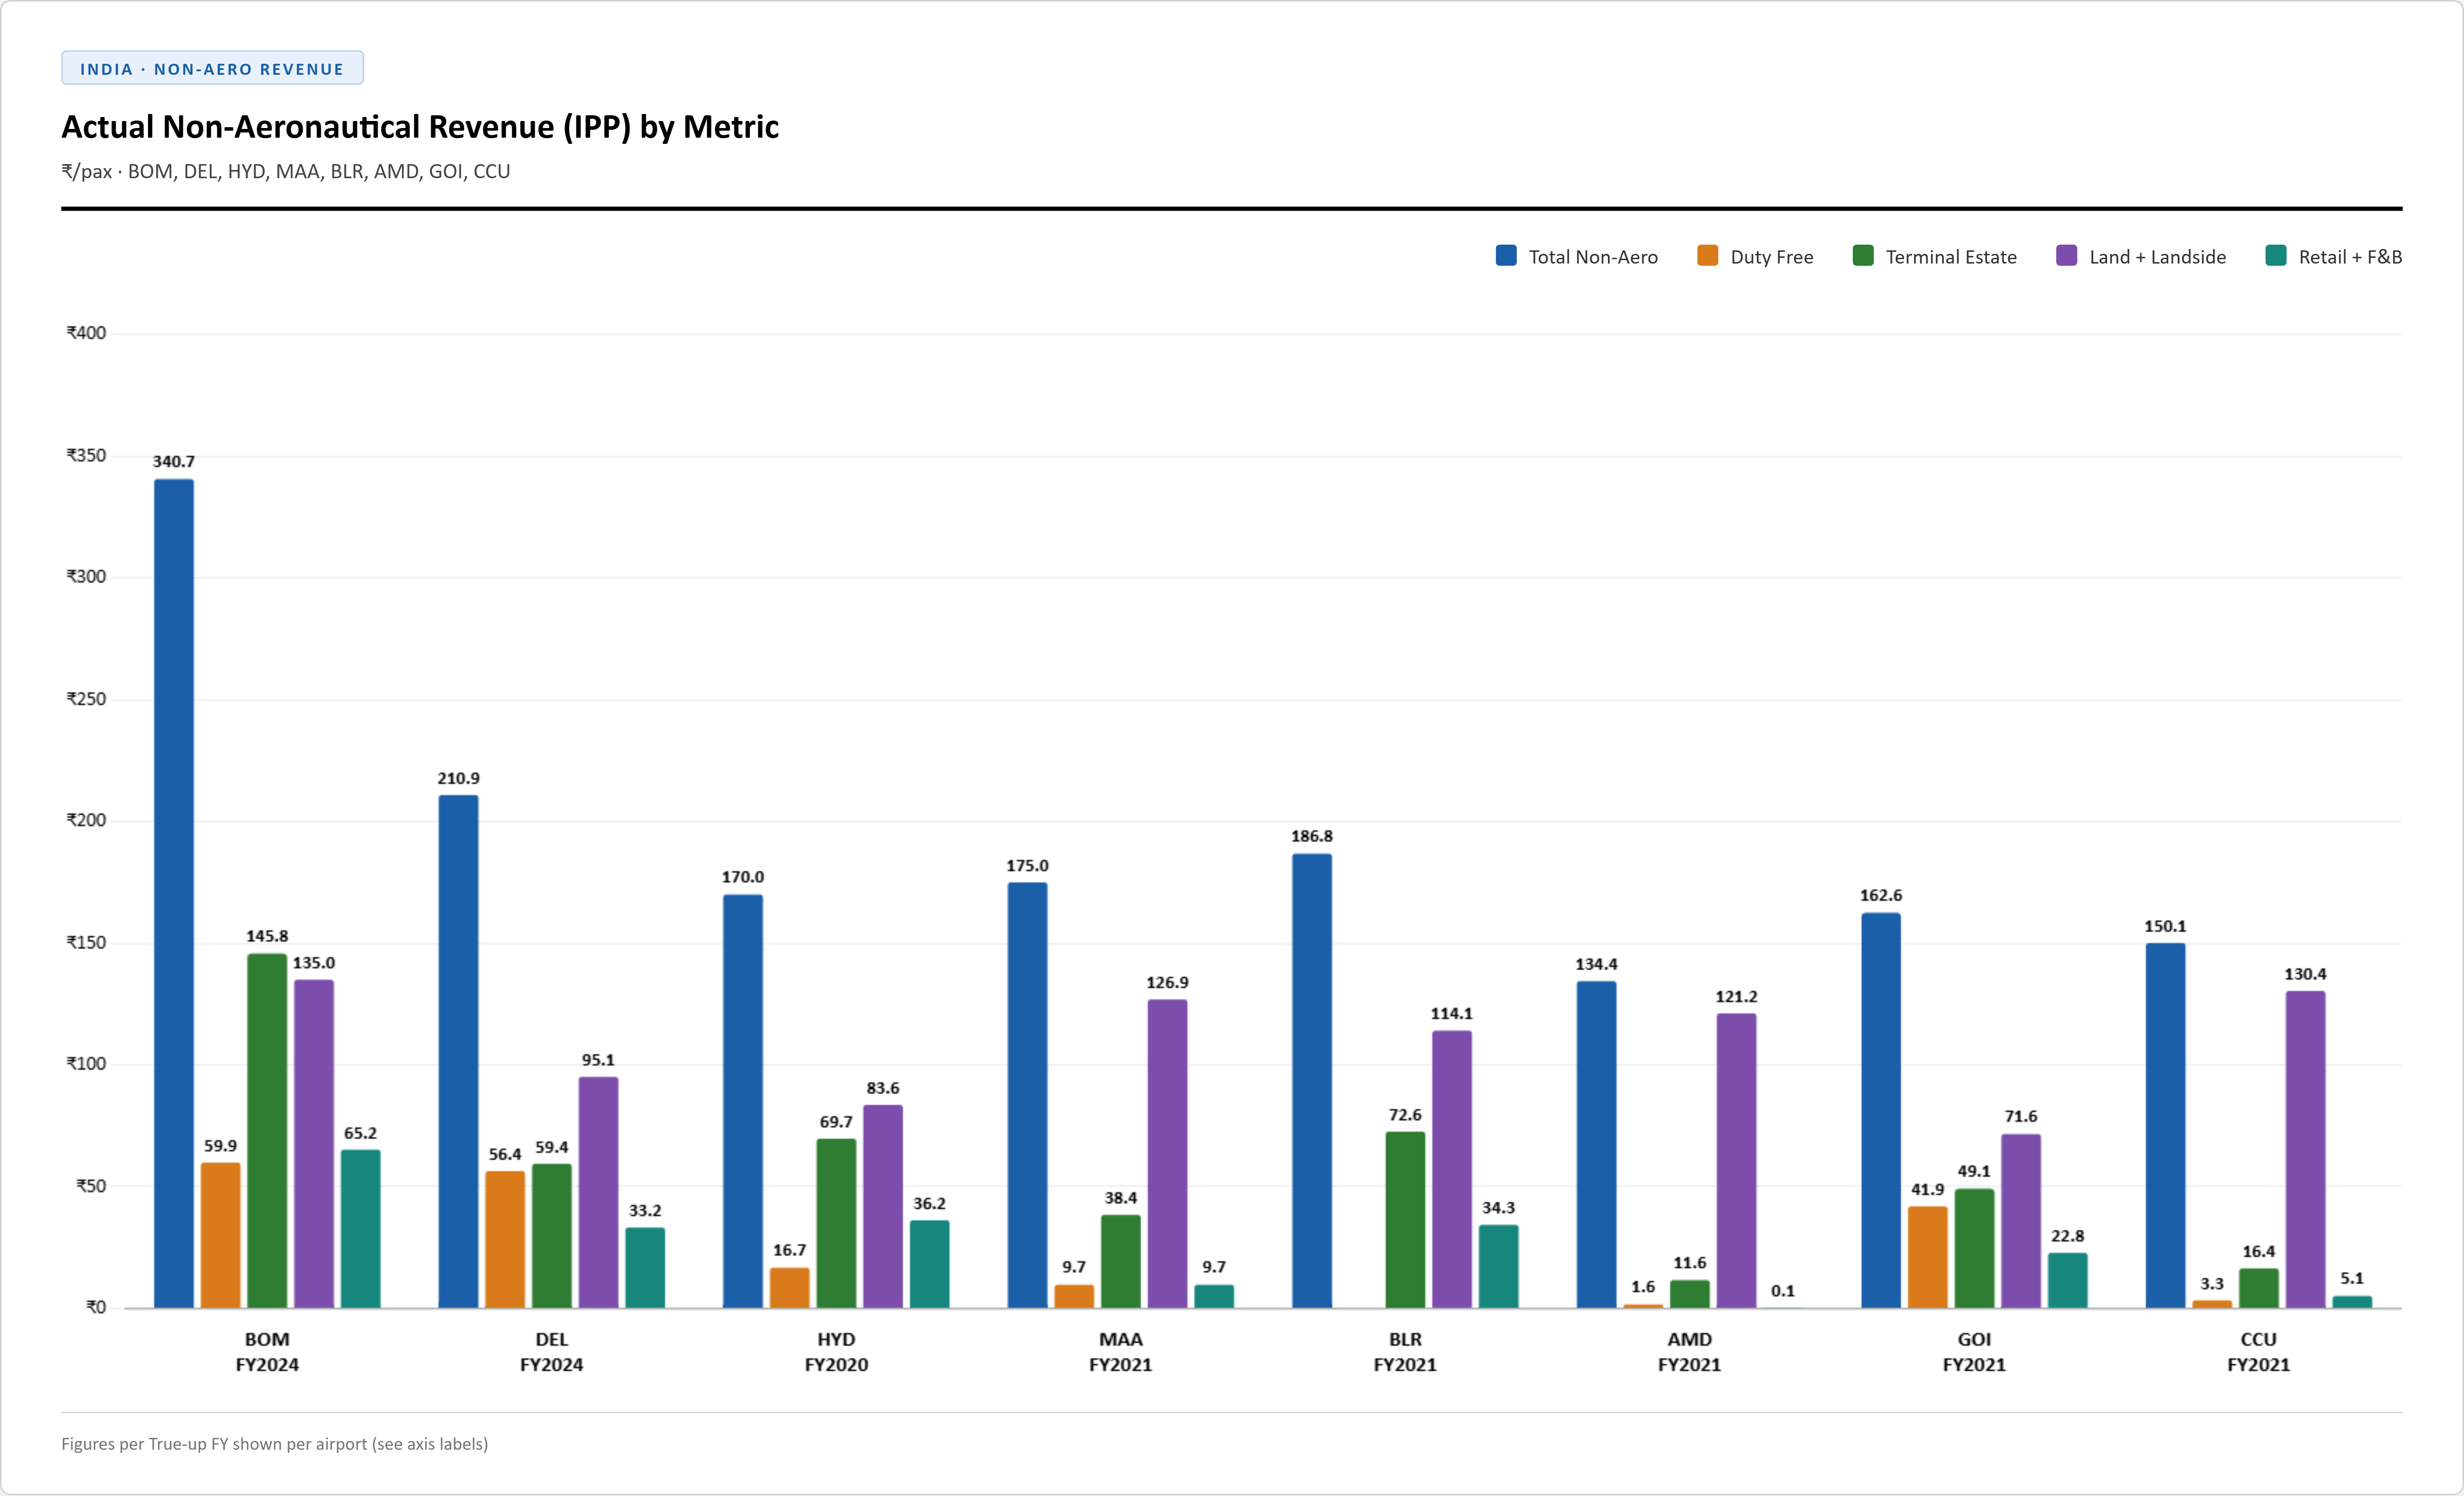Click the orange Duty Free legend swatch
The image size is (2464, 1496).
[x=1708, y=256]
